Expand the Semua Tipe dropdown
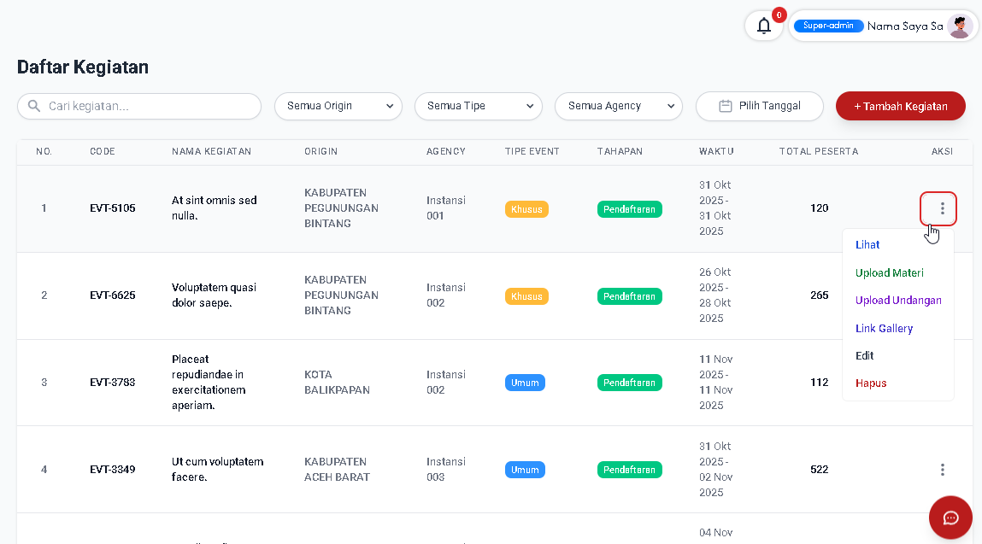The image size is (982, 544). point(478,107)
